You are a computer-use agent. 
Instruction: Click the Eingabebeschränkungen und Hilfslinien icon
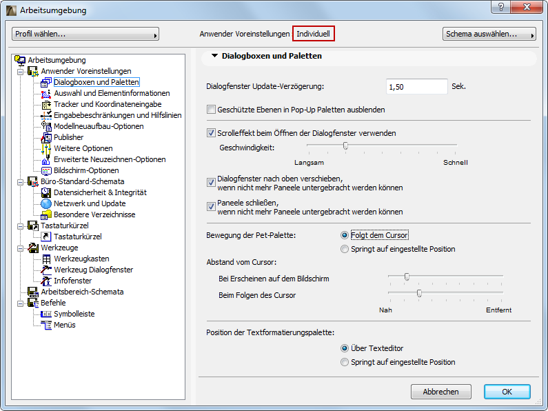coord(46,115)
